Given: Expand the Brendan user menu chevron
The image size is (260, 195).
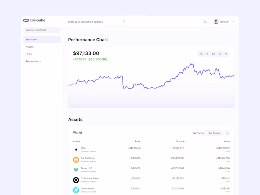Looking at the screenshot, I should 233,22.
